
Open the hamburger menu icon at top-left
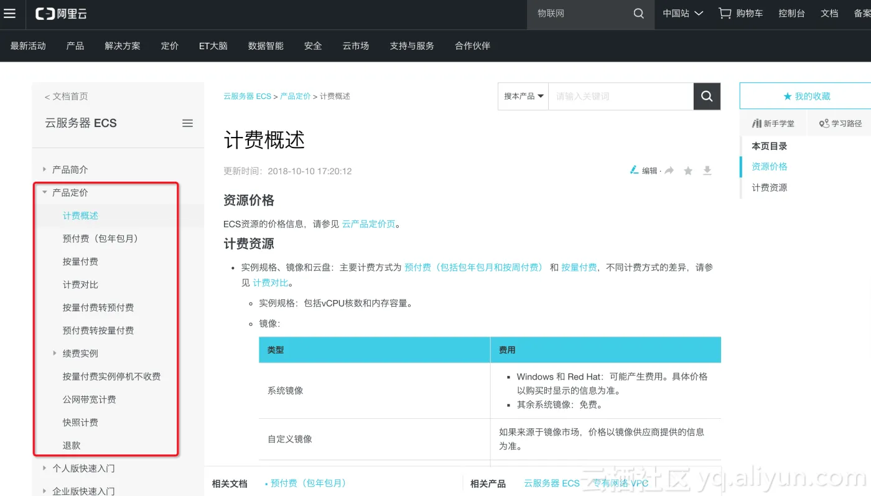9,13
